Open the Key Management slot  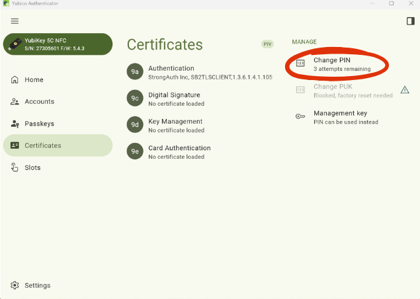click(x=200, y=126)
